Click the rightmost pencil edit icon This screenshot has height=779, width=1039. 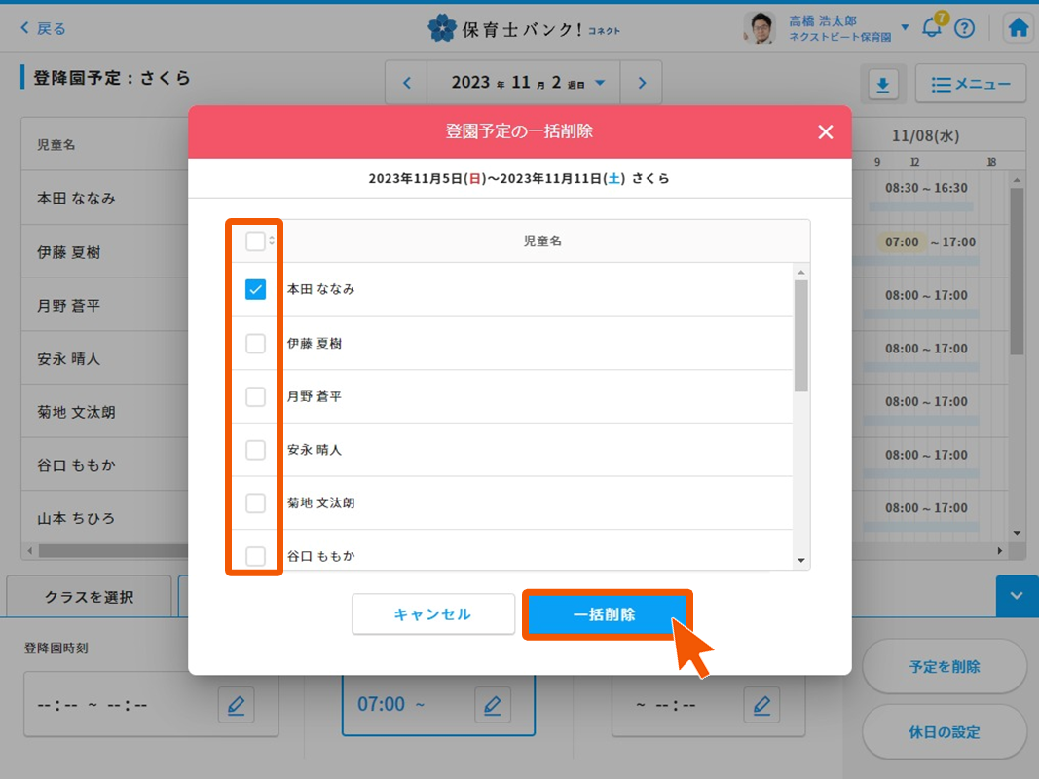761,704
